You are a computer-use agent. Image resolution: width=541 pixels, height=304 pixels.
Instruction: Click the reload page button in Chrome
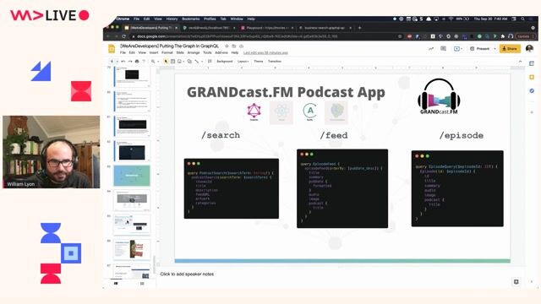[124, 36]
